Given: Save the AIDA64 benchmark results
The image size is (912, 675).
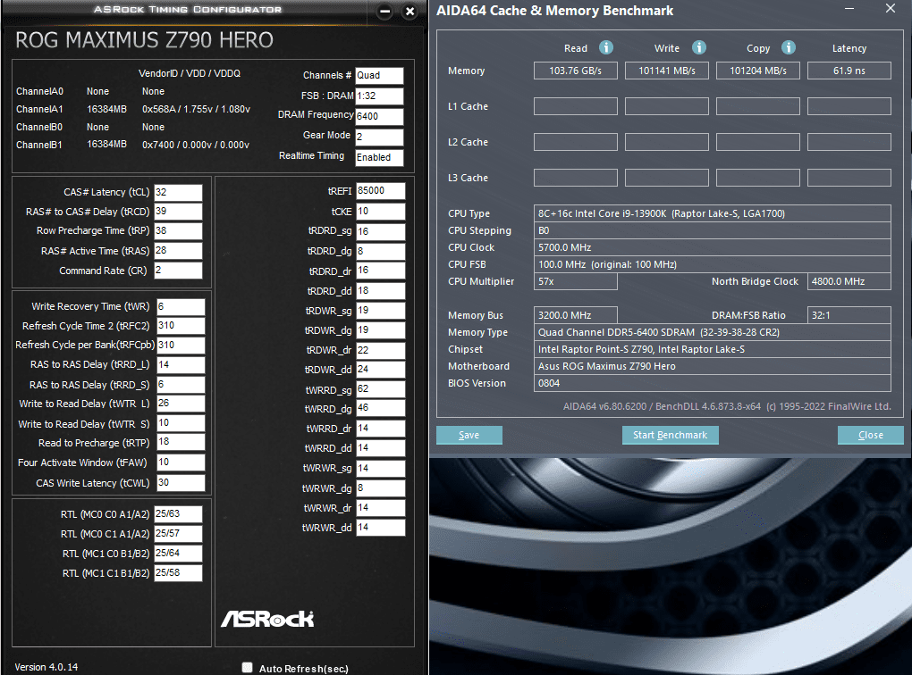Looking at the screenshot, I should coord(469,435).
